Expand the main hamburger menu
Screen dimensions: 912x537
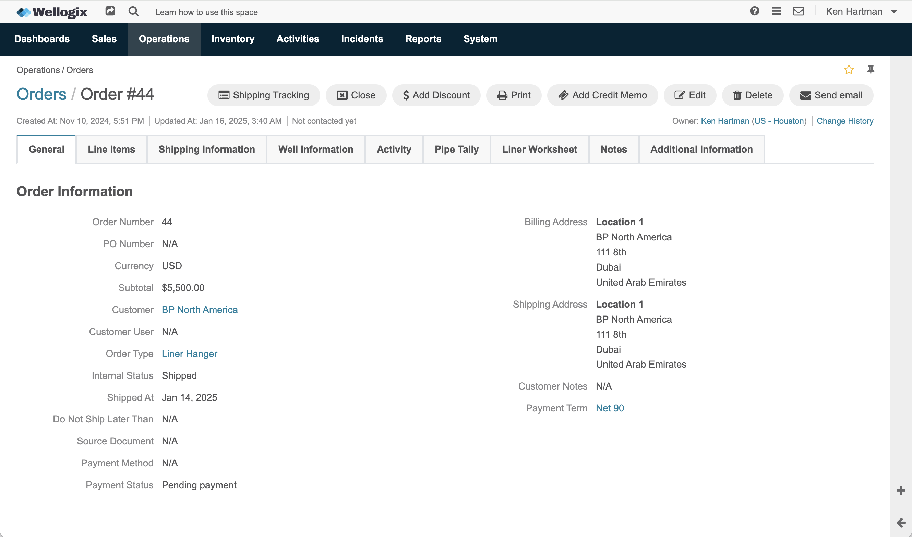tap(777, 12)
